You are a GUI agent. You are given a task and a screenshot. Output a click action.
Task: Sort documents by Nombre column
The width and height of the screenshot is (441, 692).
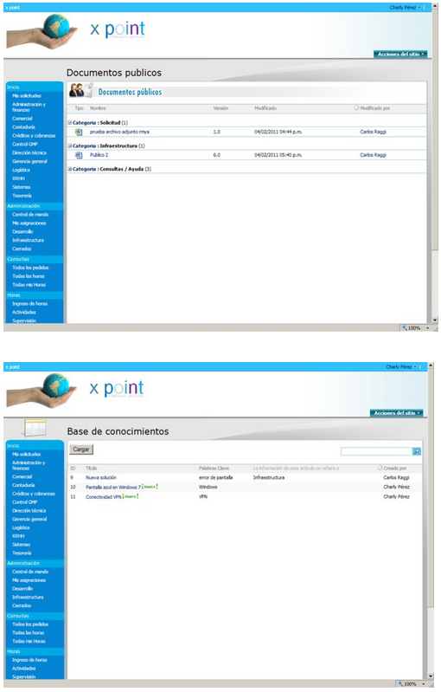(98, 108)
